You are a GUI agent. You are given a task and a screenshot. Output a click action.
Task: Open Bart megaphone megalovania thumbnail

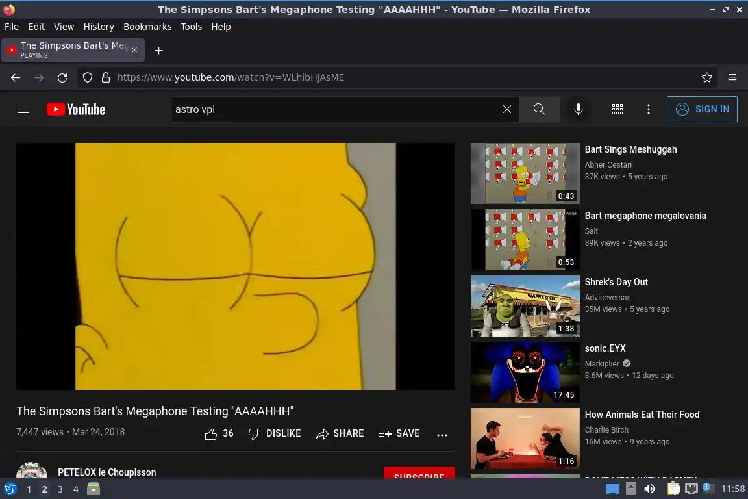tap(525, 240)
